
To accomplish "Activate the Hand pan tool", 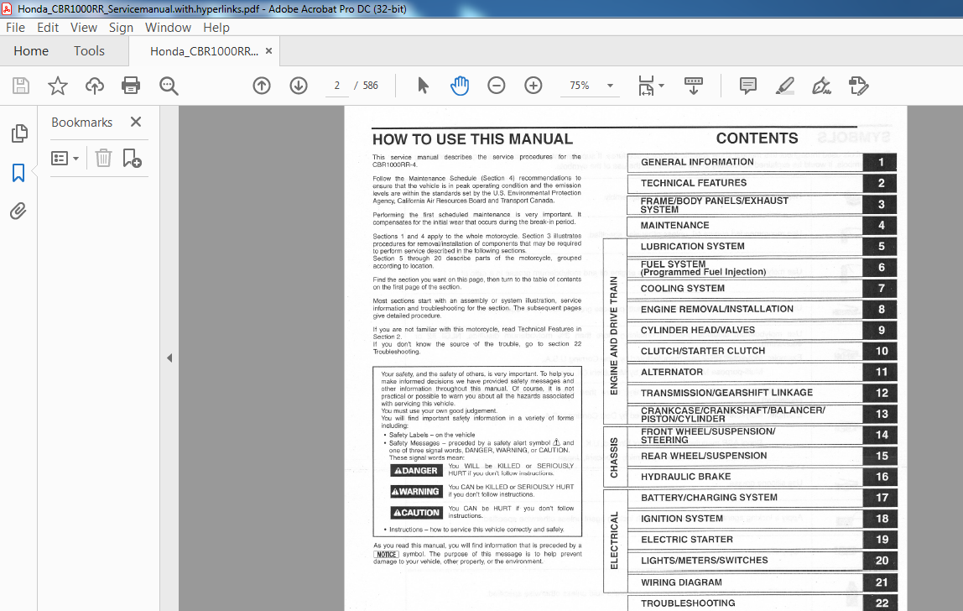I will click(x=460, y=86).
